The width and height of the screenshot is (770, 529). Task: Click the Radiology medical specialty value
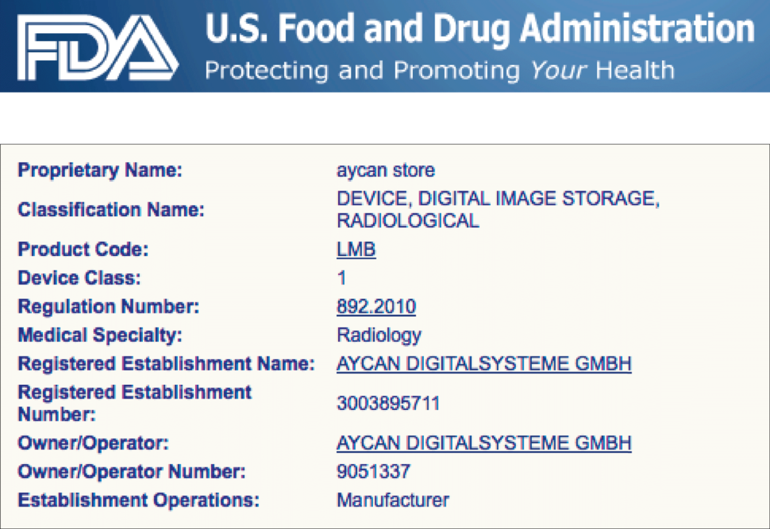(x=379, y=336)
